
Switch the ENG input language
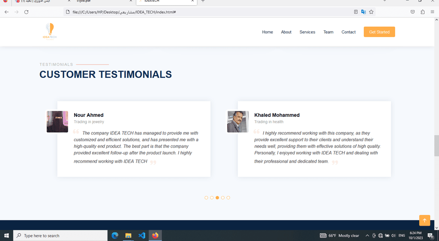(x=402, y=236)
